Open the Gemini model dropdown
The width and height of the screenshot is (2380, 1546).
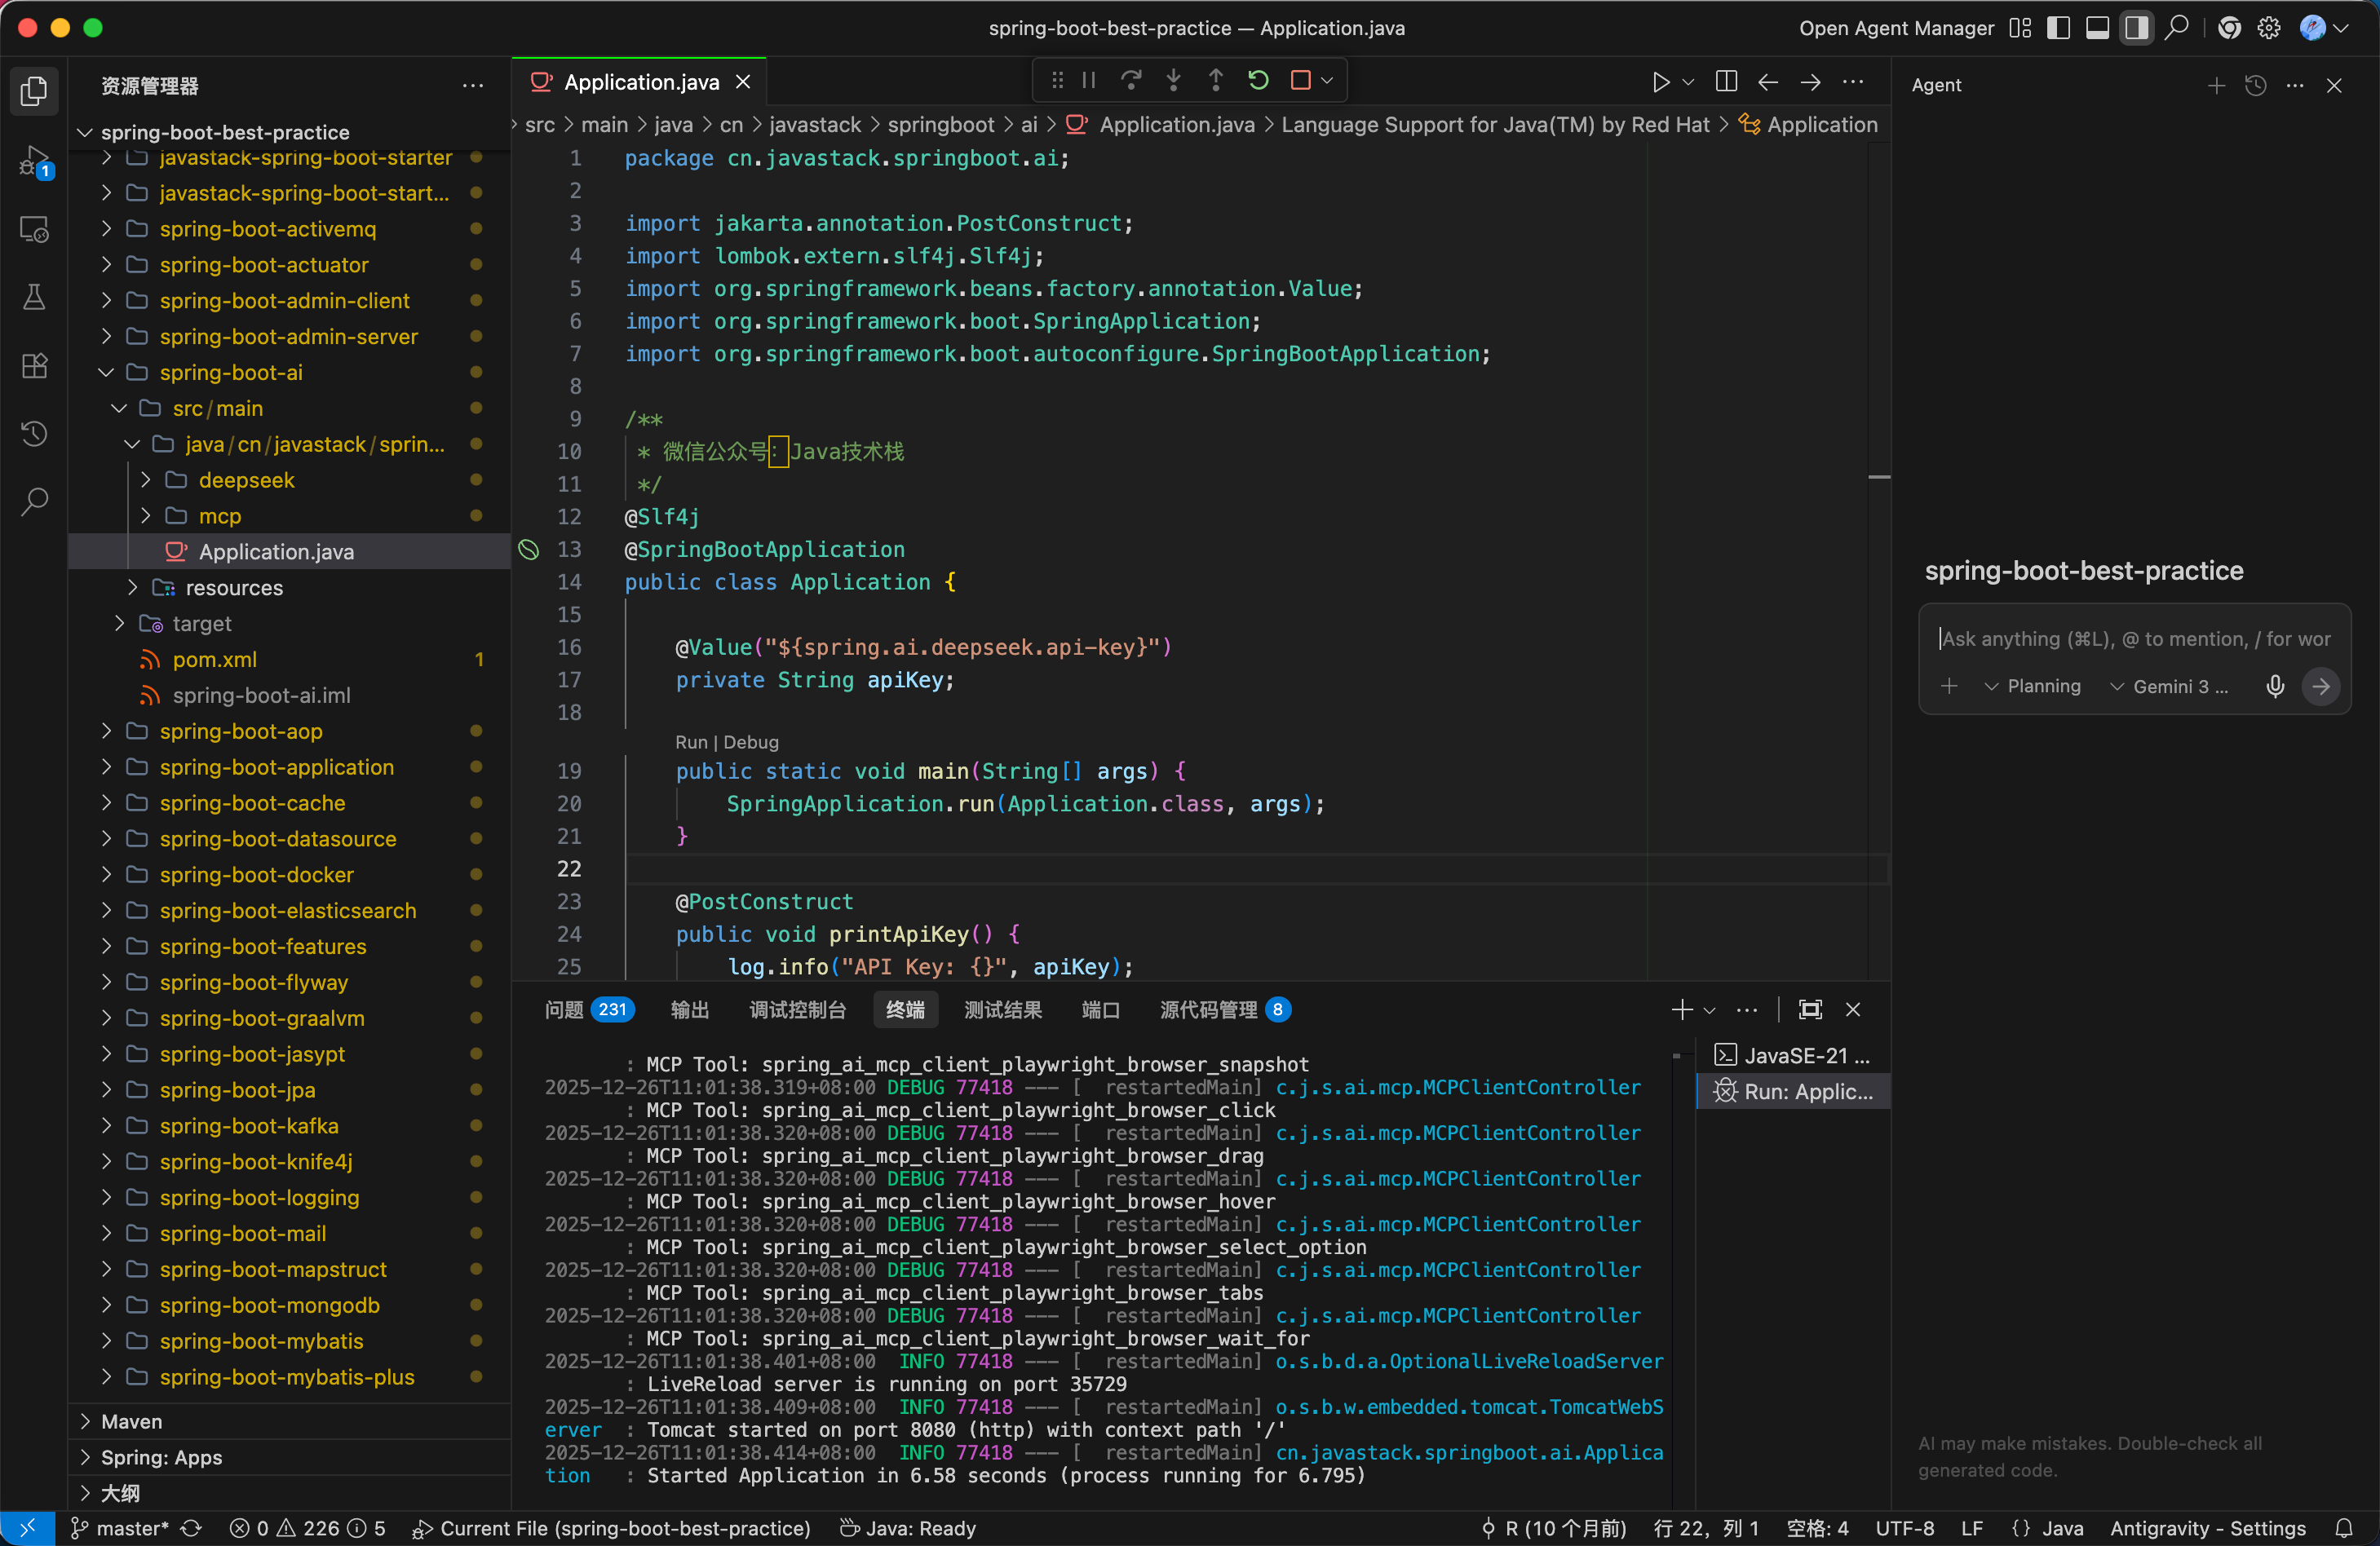pos(2170,686)
